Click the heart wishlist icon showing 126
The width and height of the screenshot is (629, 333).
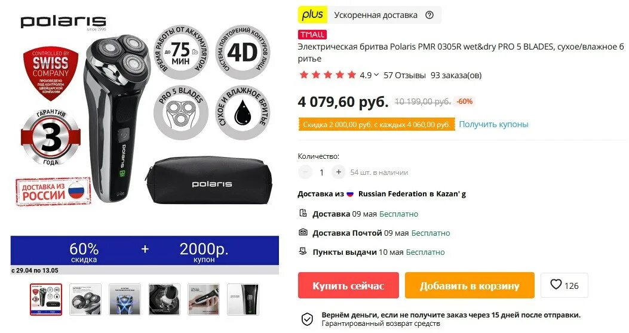pyautogui.click(x=556, y=285)
